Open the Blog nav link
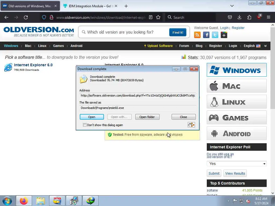The image size is (275, 206). [199, 46]
